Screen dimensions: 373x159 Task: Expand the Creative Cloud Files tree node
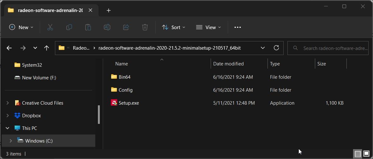coord(8,103)
